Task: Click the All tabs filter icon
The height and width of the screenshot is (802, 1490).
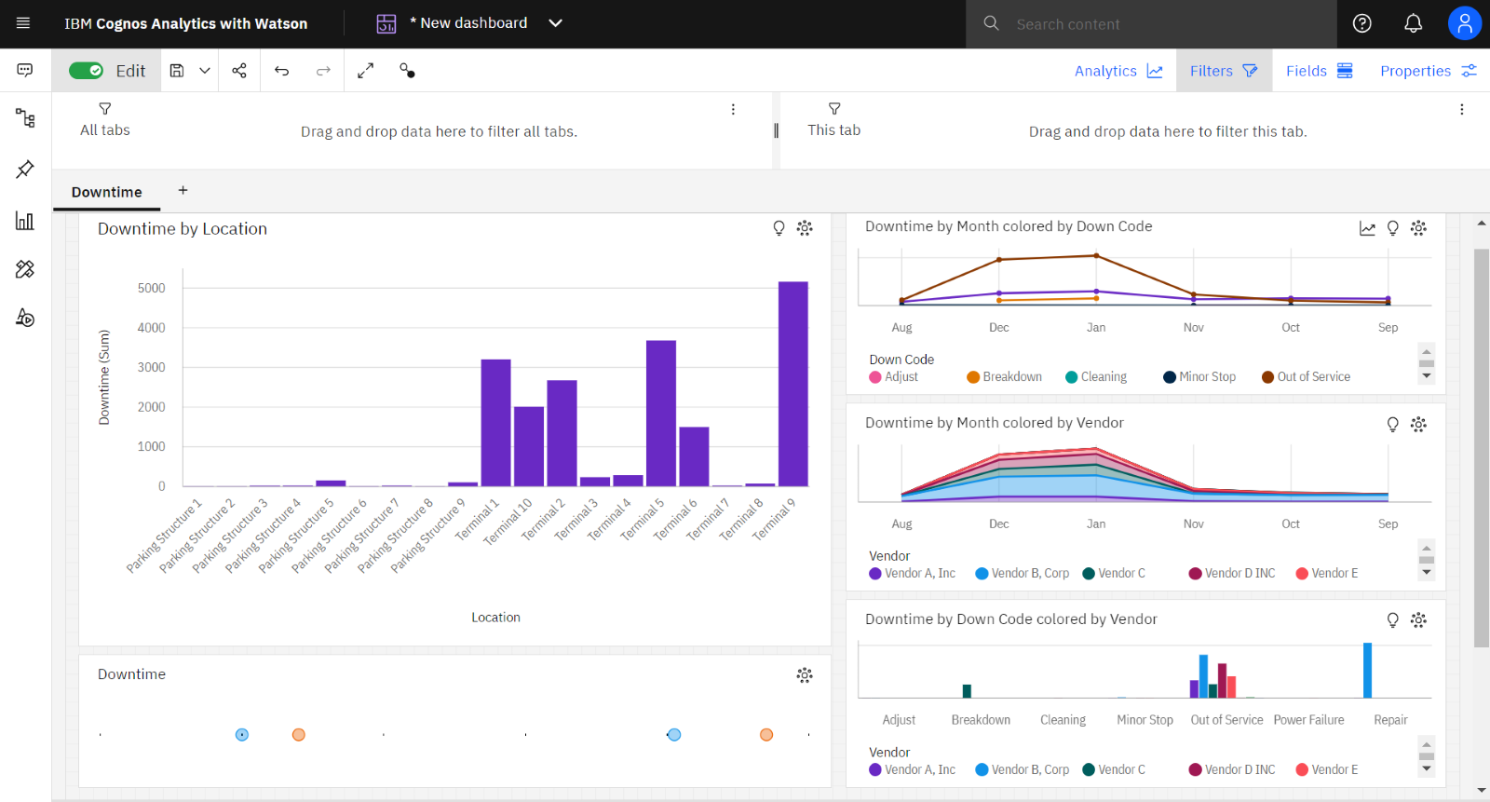Action: [x=105, y=109]
